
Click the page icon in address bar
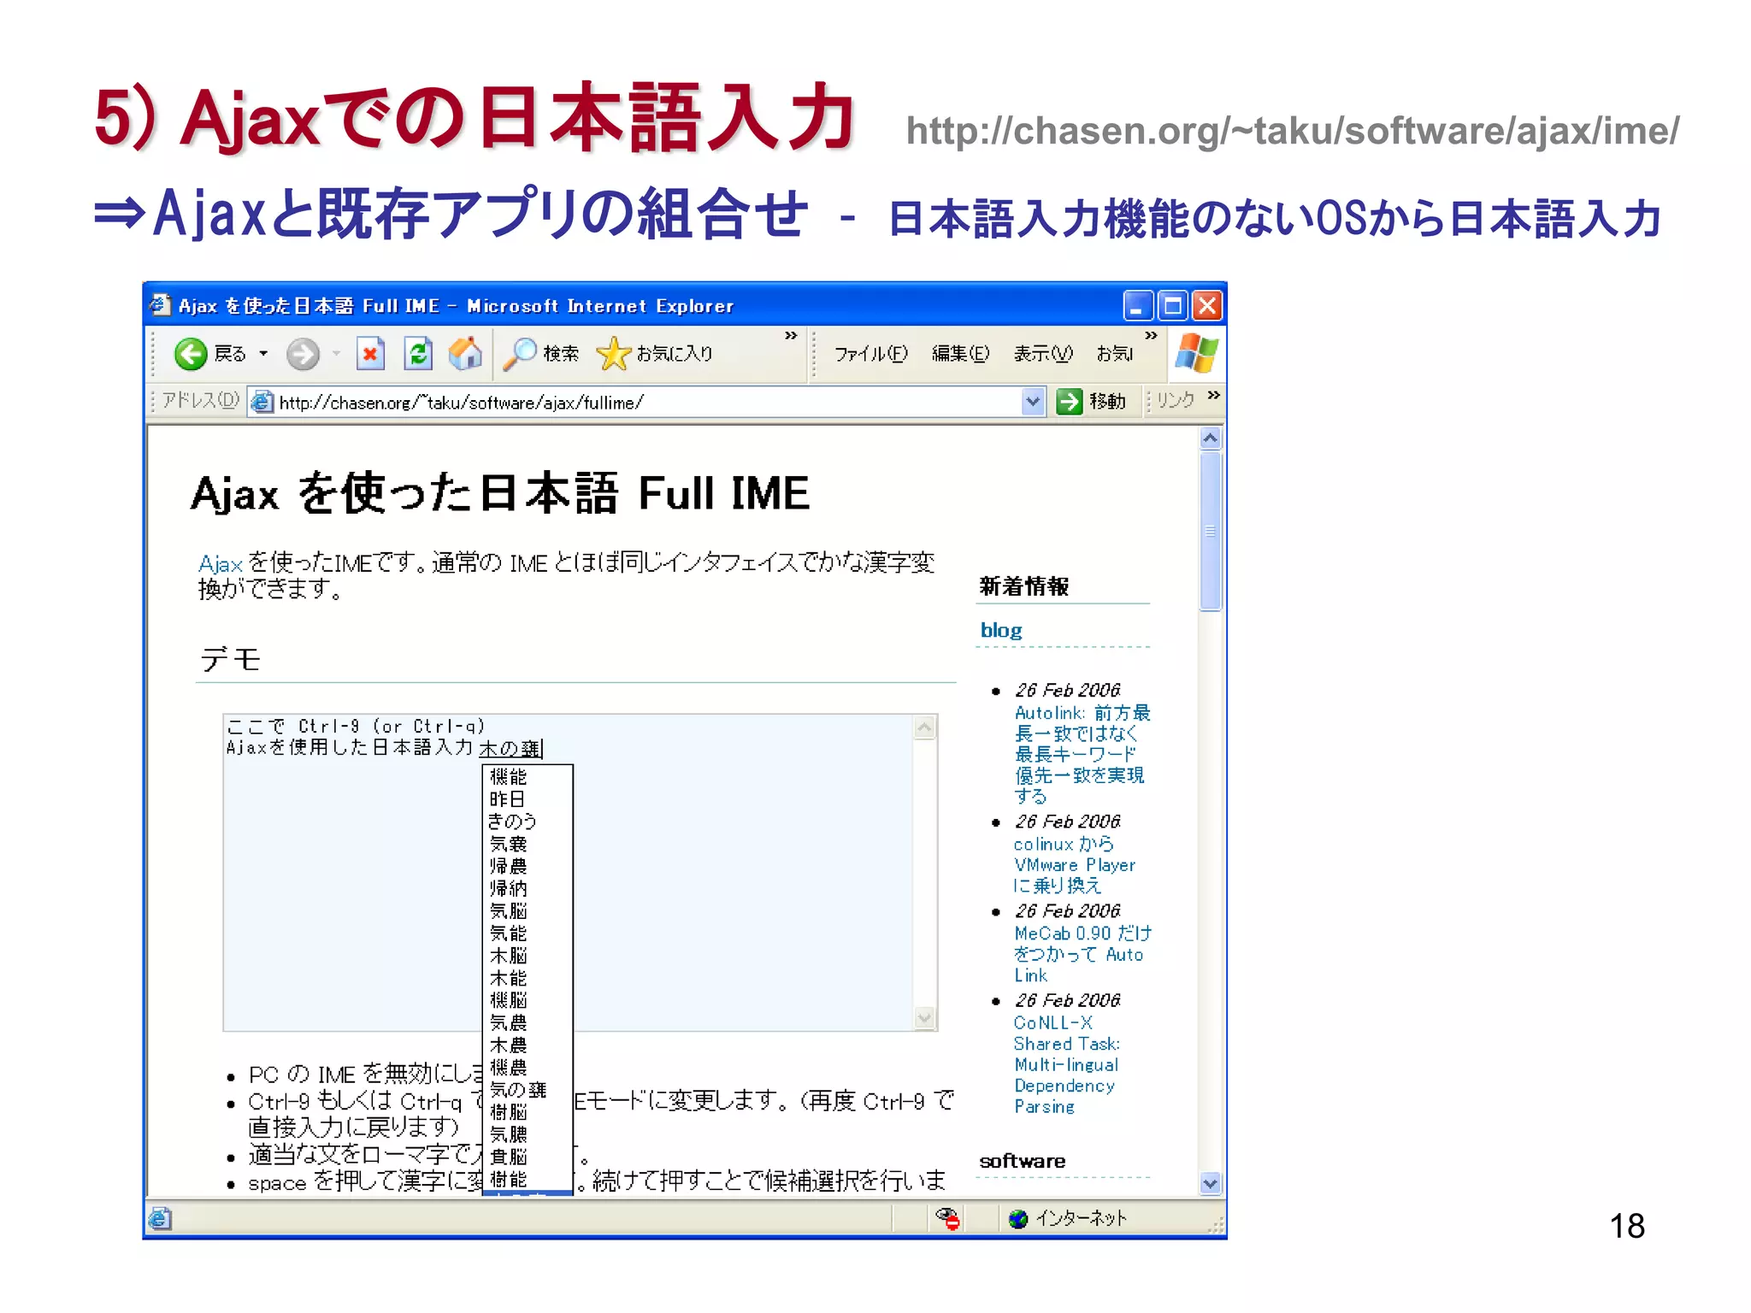pyautogui.click(x=262, y=402)
